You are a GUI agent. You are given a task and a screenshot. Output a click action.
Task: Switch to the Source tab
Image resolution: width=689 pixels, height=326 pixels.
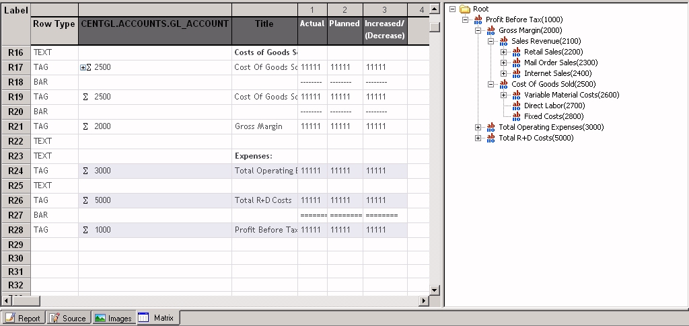(x=68, y=318)
